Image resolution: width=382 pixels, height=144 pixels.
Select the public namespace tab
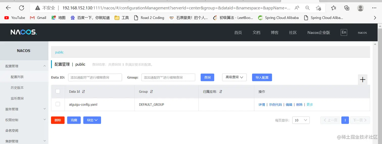(x=59, y=52)
